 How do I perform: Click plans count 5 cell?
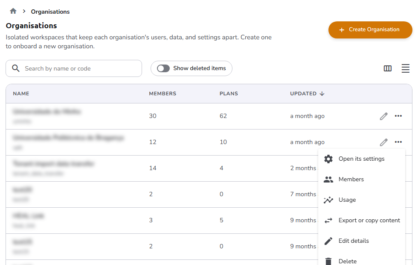click(x=221, y=220)
